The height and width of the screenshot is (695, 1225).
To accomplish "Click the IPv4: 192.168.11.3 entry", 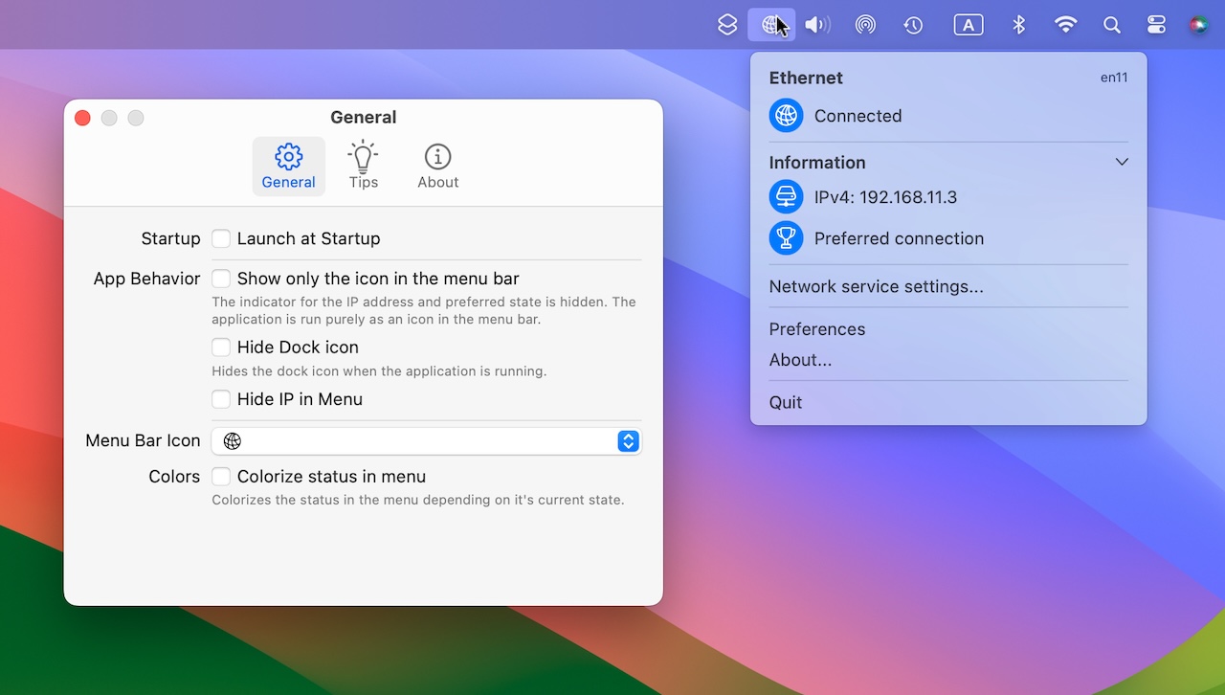I will click(885, 197).
